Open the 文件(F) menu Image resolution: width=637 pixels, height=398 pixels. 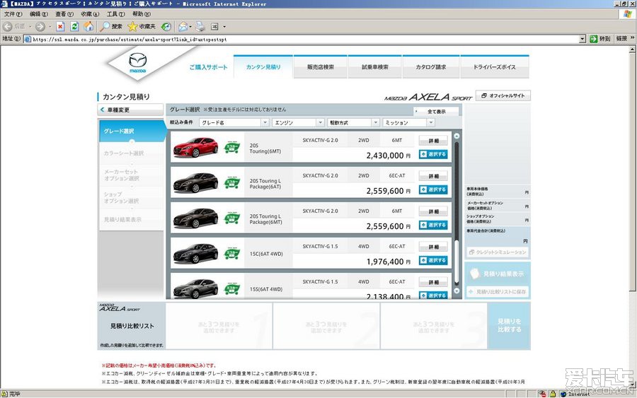click(13, 14)
